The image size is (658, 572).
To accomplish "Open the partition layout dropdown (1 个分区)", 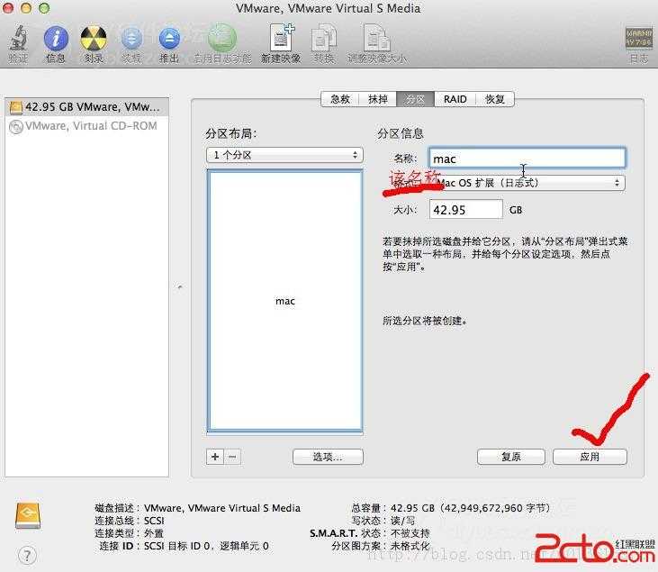I will pos(284,155).
